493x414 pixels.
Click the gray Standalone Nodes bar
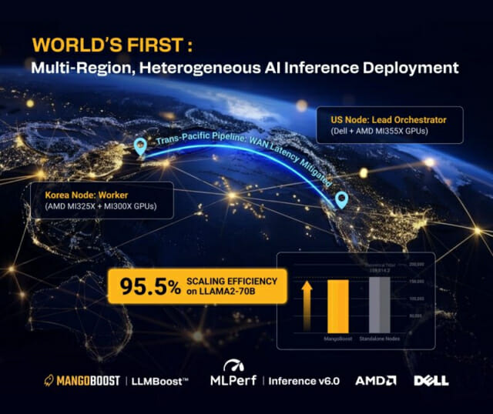380,305
